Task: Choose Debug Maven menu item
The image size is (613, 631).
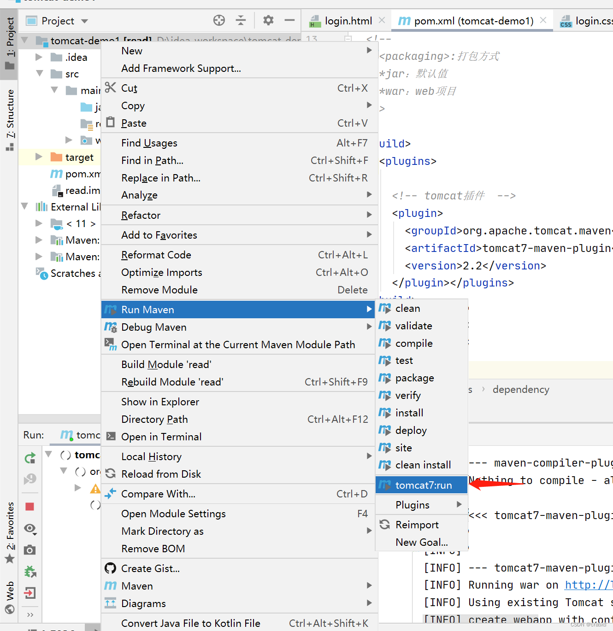Action: click(x=239, y=327)
